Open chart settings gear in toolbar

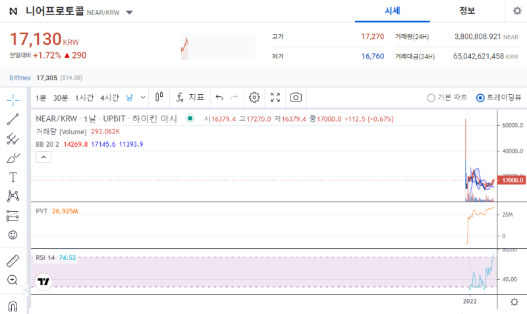point(254,97)
